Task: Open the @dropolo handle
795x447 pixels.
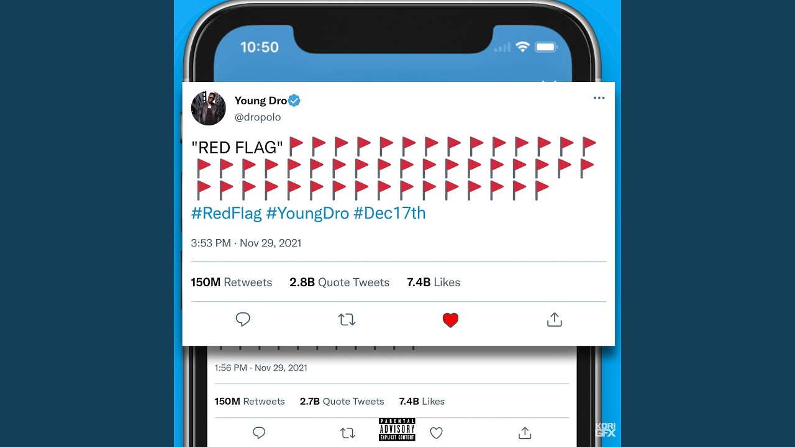Action: pos(258,117)
